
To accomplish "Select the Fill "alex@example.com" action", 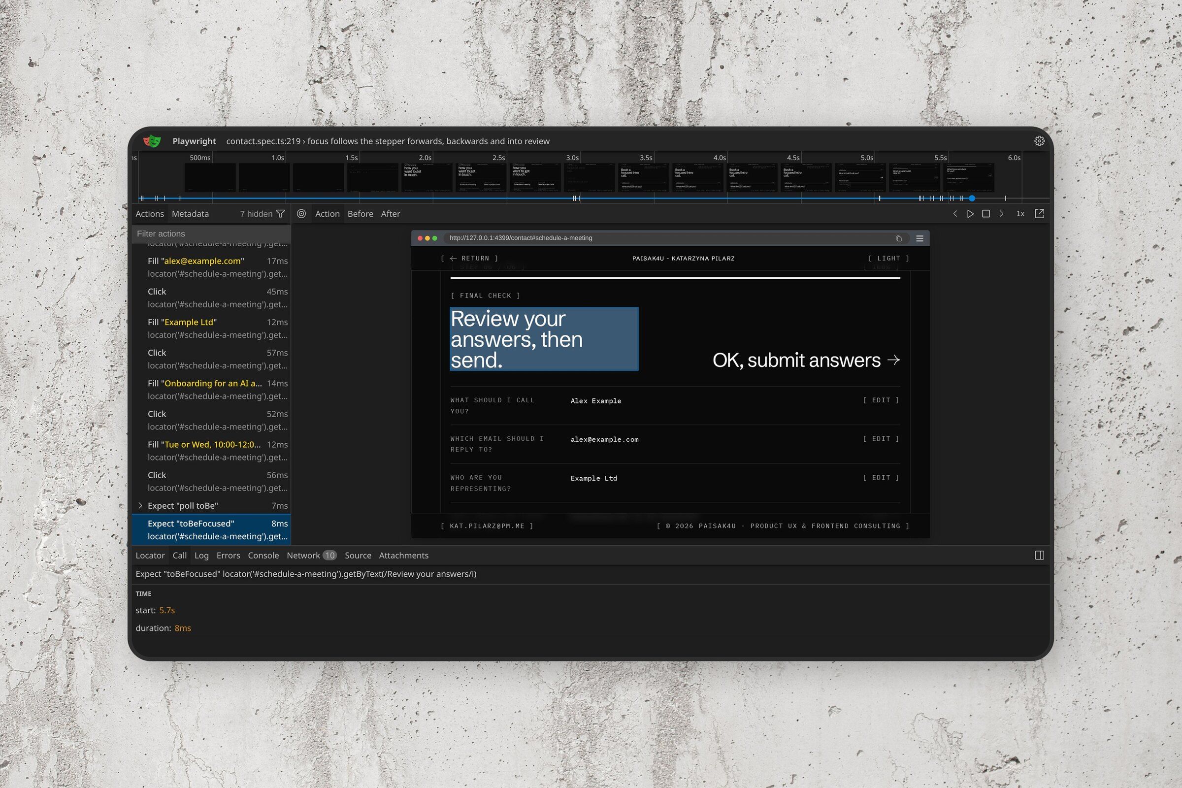I will click(x=211, y=267).
